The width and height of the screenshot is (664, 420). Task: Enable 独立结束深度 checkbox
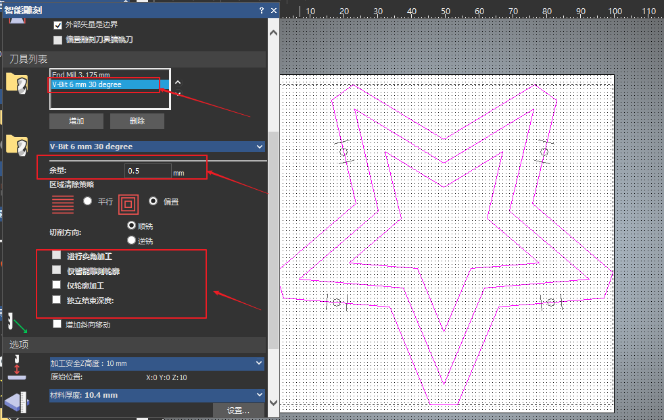pos(56,299)
